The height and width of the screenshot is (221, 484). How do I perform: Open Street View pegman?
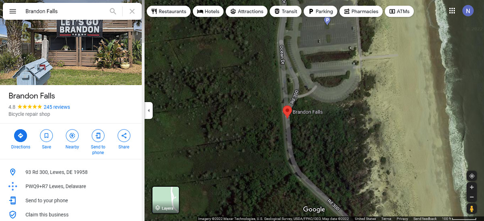tap(471, 208)
